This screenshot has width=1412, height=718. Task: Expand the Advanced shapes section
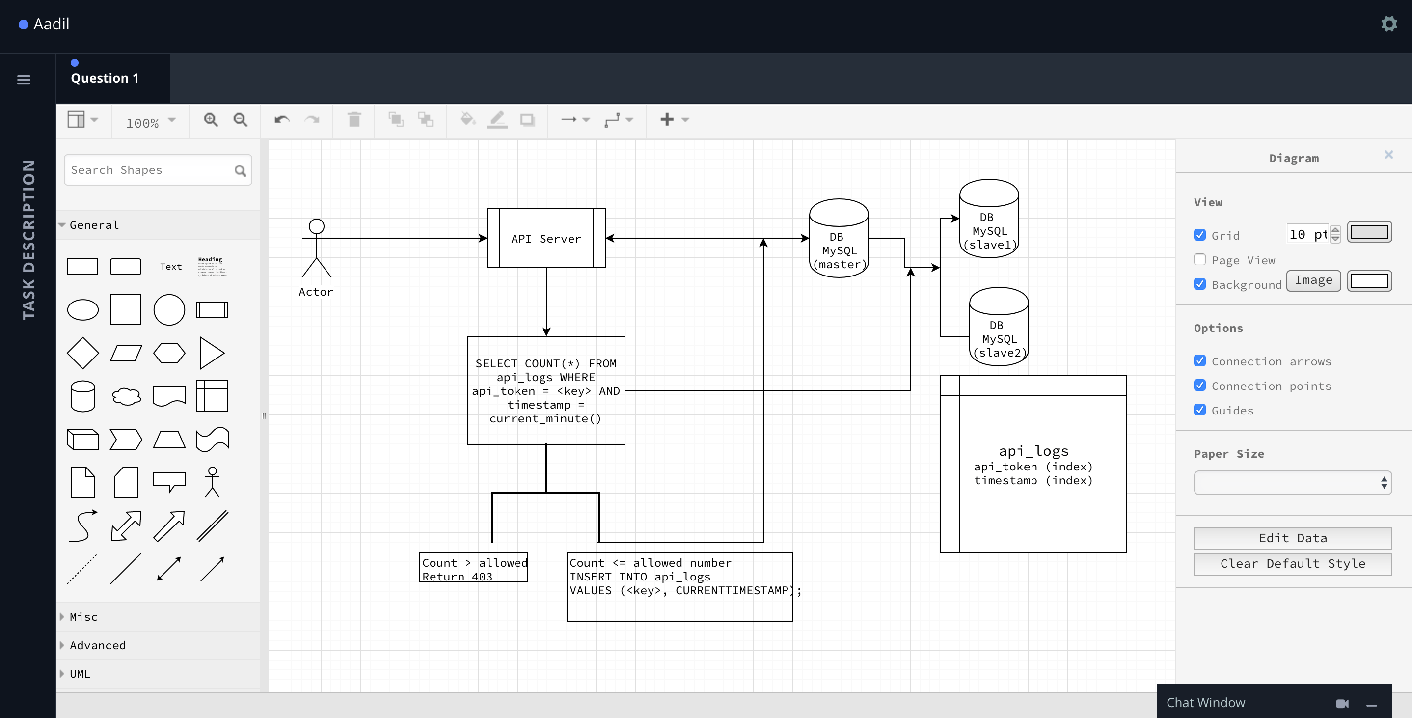tap(158, 646)
